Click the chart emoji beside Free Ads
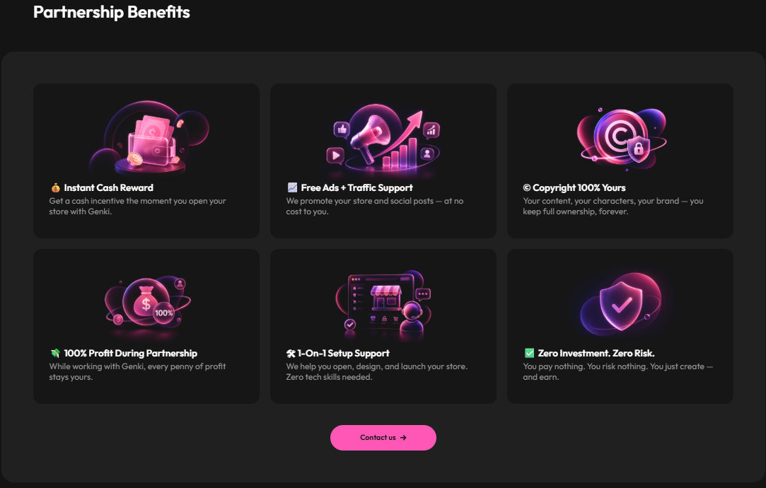This screenshot has width=766, height=488. (292, 187)
